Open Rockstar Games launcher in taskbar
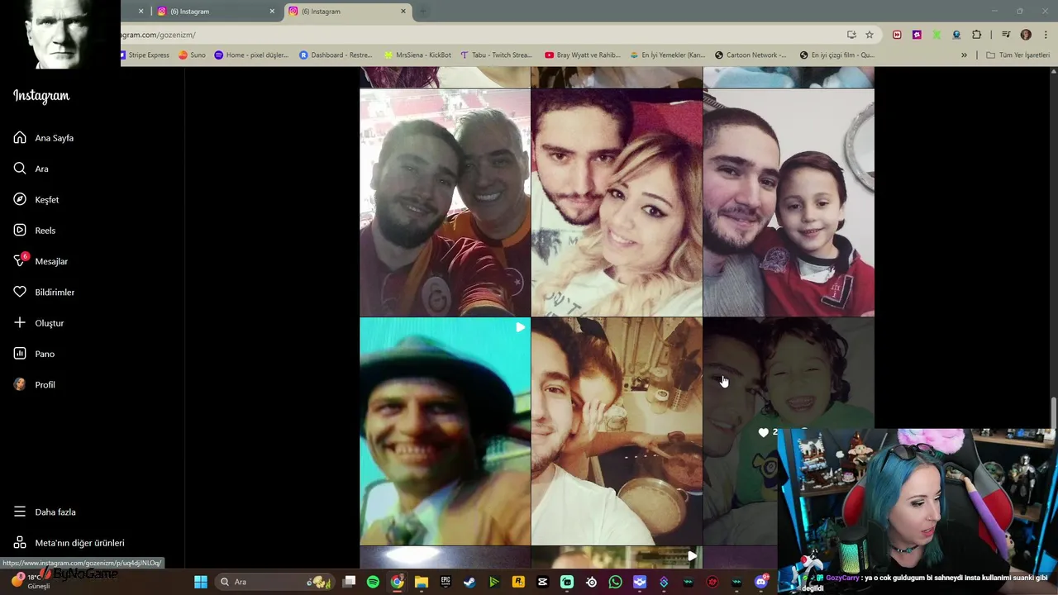The width and height of the screenshot is (1058, 595). click(518, 582)
